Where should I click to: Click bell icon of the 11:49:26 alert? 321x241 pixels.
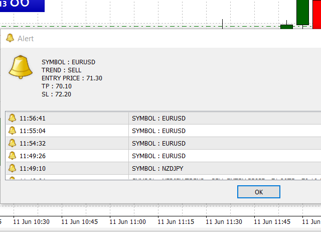(13, 156)
